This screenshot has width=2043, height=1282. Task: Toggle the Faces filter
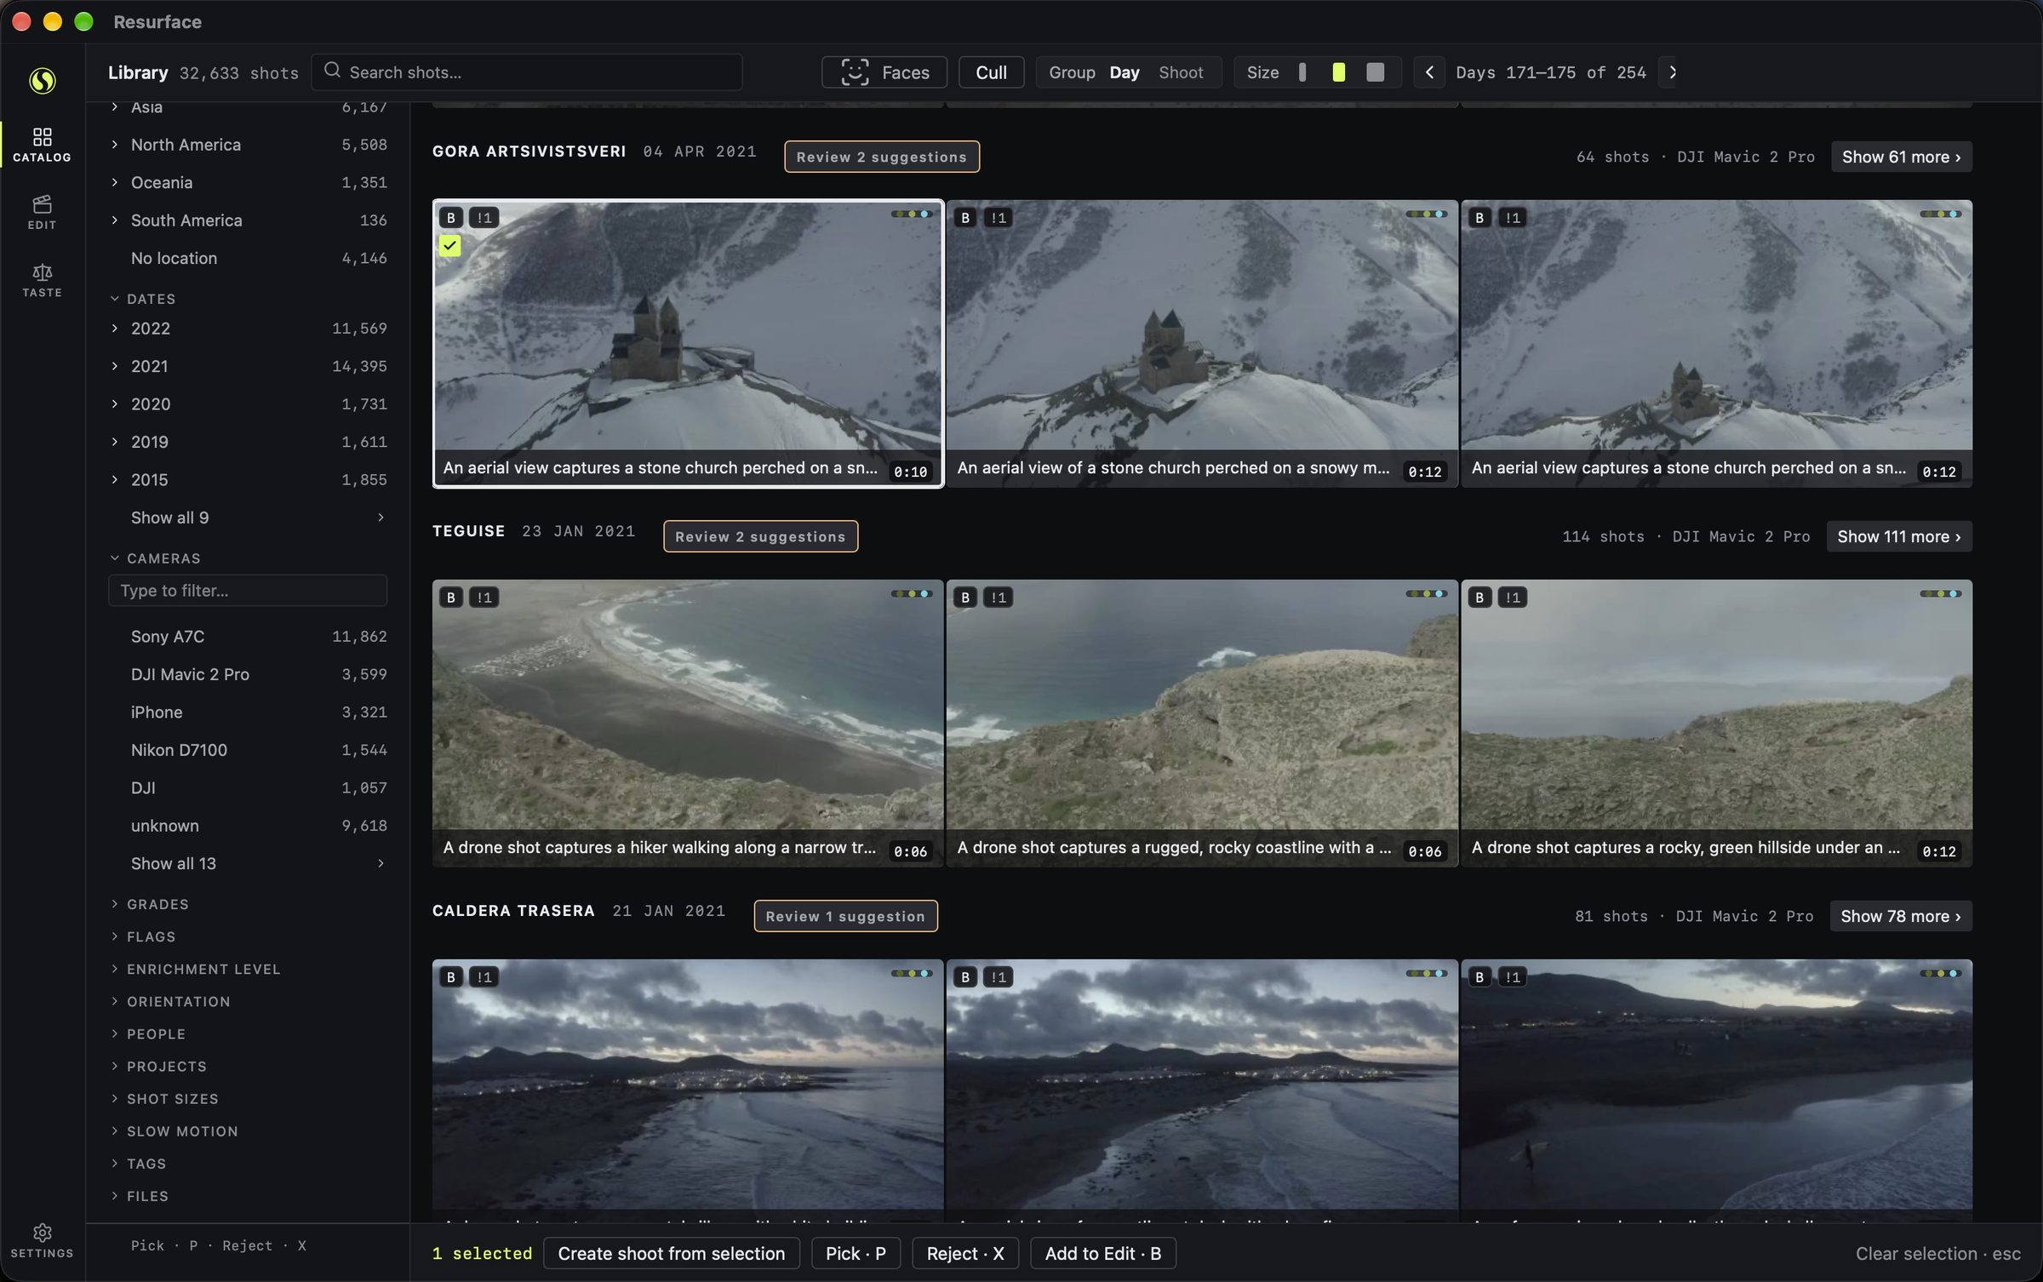pyautogui.click(x=884, y=72)
